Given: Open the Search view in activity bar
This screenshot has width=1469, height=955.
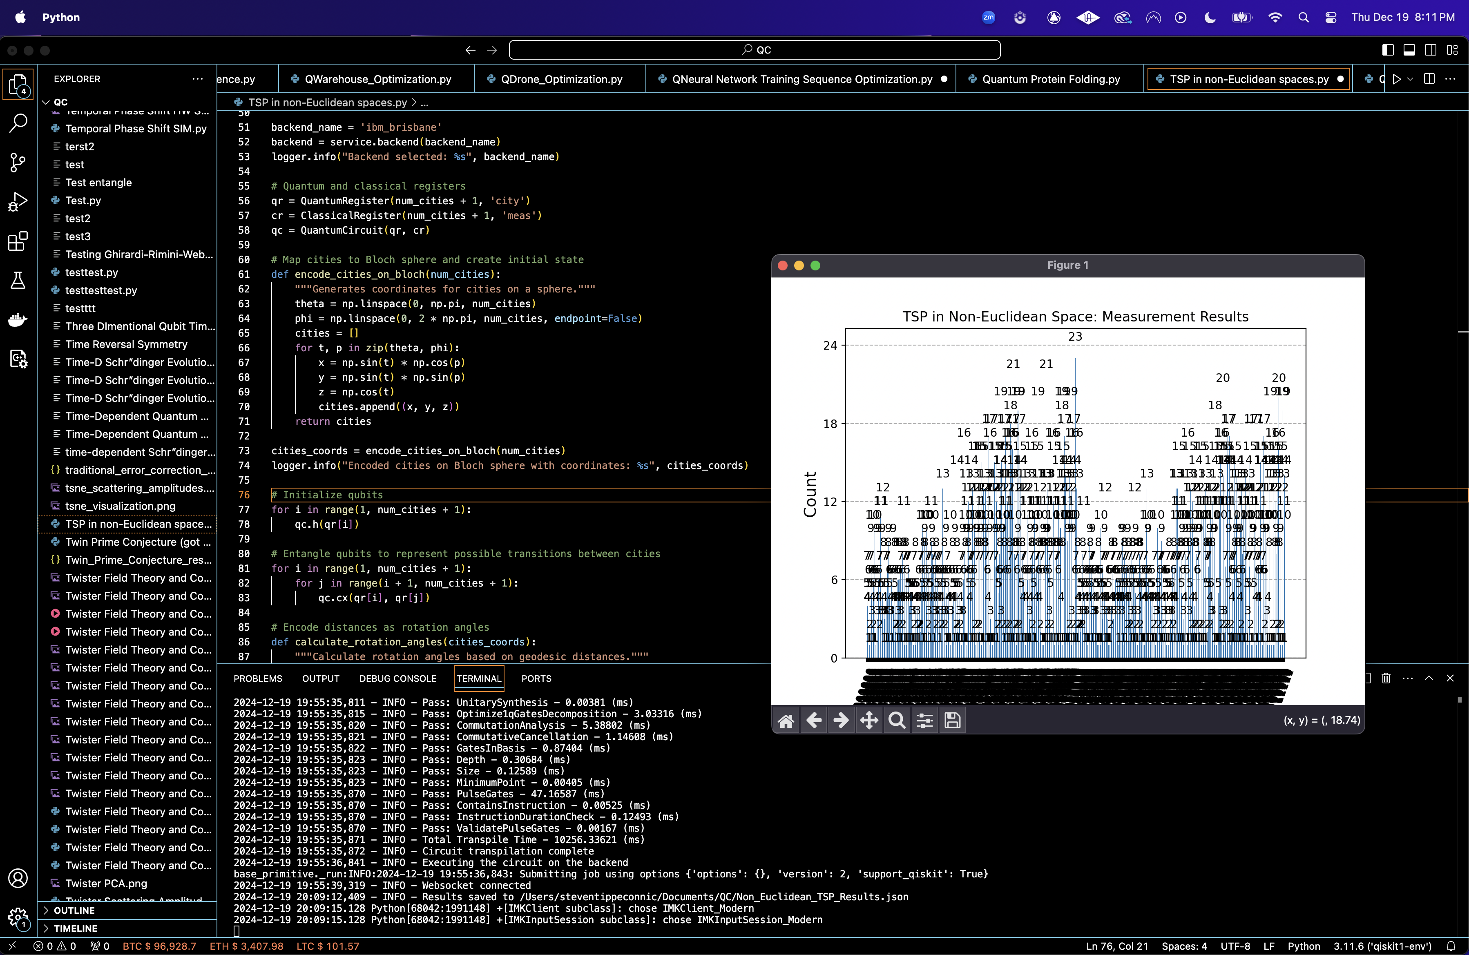Looking at the screenshot, I should click(x=18, y=123).
